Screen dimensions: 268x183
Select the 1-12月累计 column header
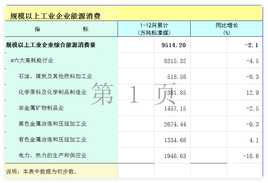154,29
